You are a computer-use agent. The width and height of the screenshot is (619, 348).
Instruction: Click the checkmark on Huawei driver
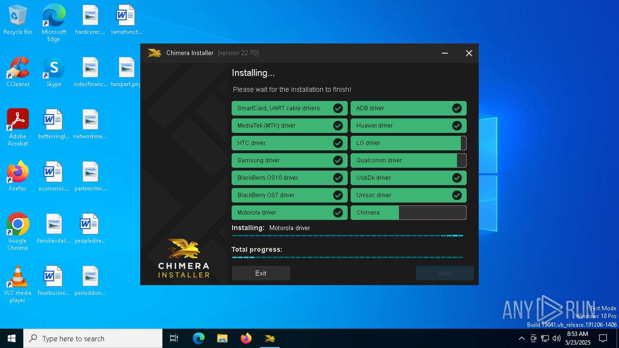[457, 126]
